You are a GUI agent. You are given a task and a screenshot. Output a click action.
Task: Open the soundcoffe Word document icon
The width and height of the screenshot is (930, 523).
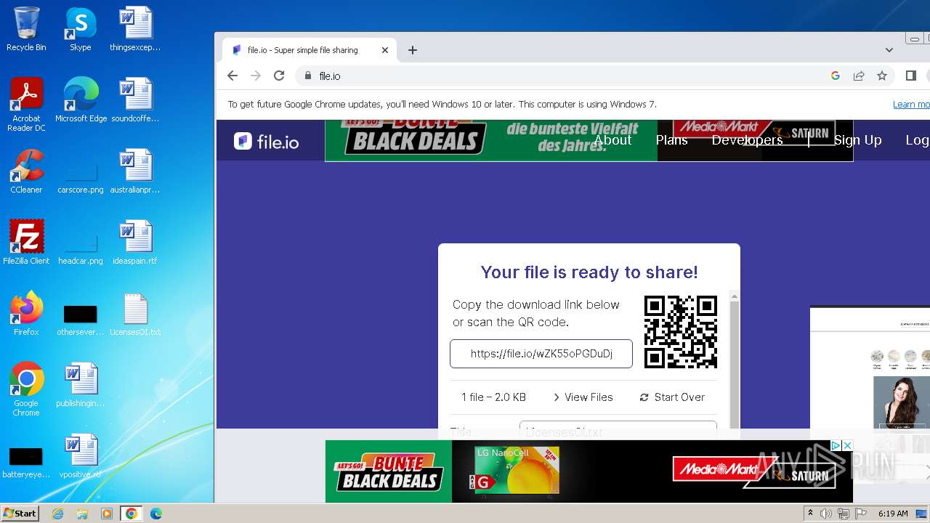[x=135, y=100]
